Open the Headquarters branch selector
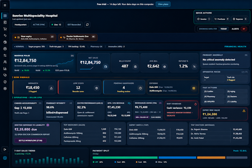This screenshot has height=168, width=252. click(21, 25)
